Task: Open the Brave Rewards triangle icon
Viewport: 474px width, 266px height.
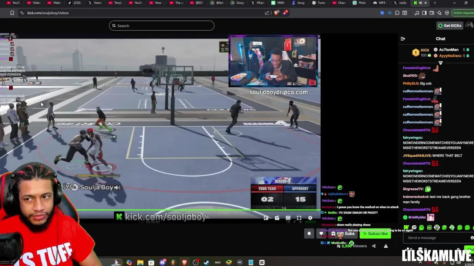Action: point(285,13)
